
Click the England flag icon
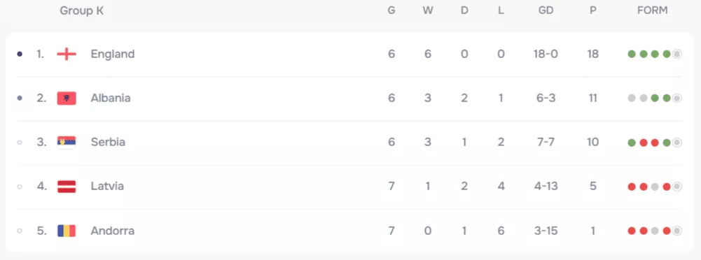(x=67, y=55)
